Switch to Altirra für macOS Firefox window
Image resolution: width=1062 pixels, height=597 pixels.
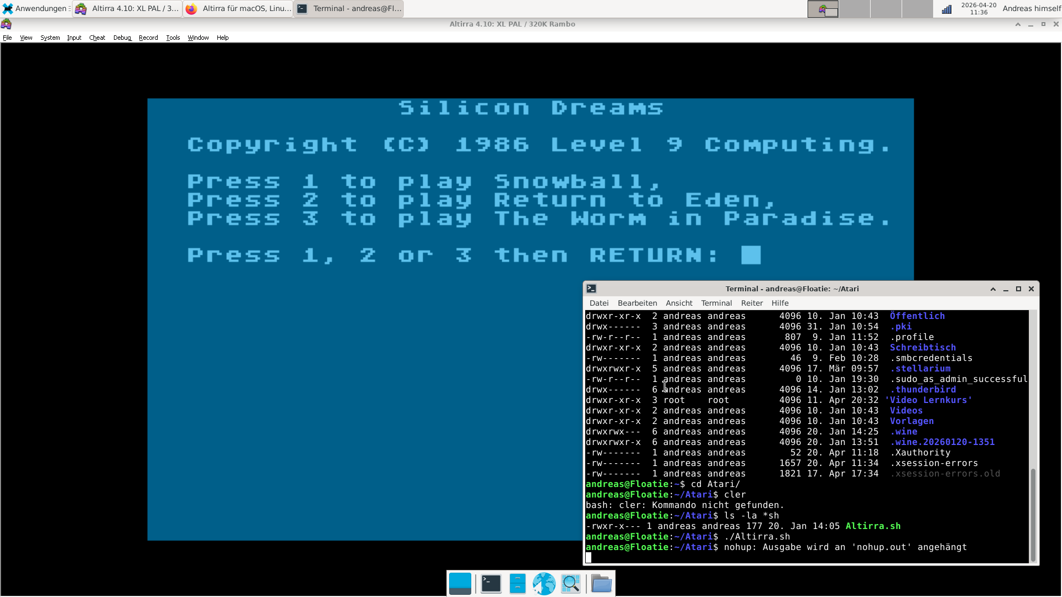point(238,8)
